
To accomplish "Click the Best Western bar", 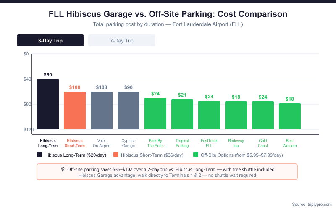I will click(290, 116).
